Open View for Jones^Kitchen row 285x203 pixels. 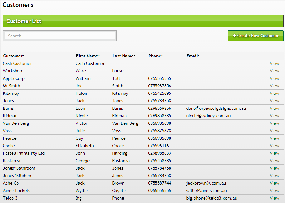coord(274,176)
